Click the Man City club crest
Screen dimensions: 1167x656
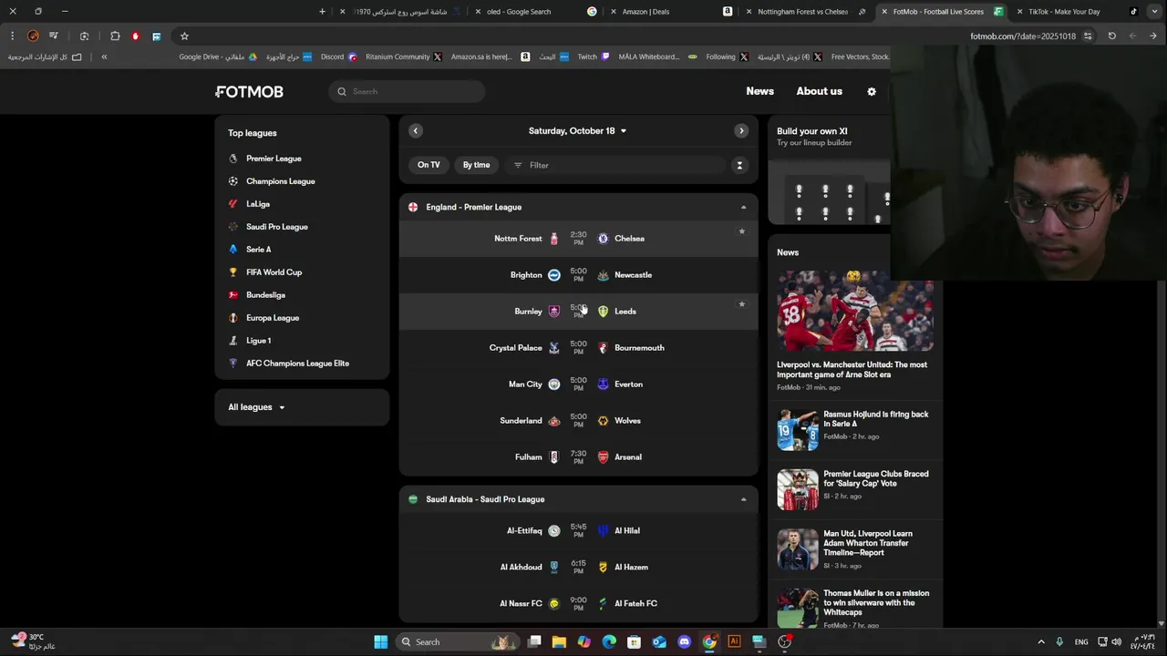point(553,384)
